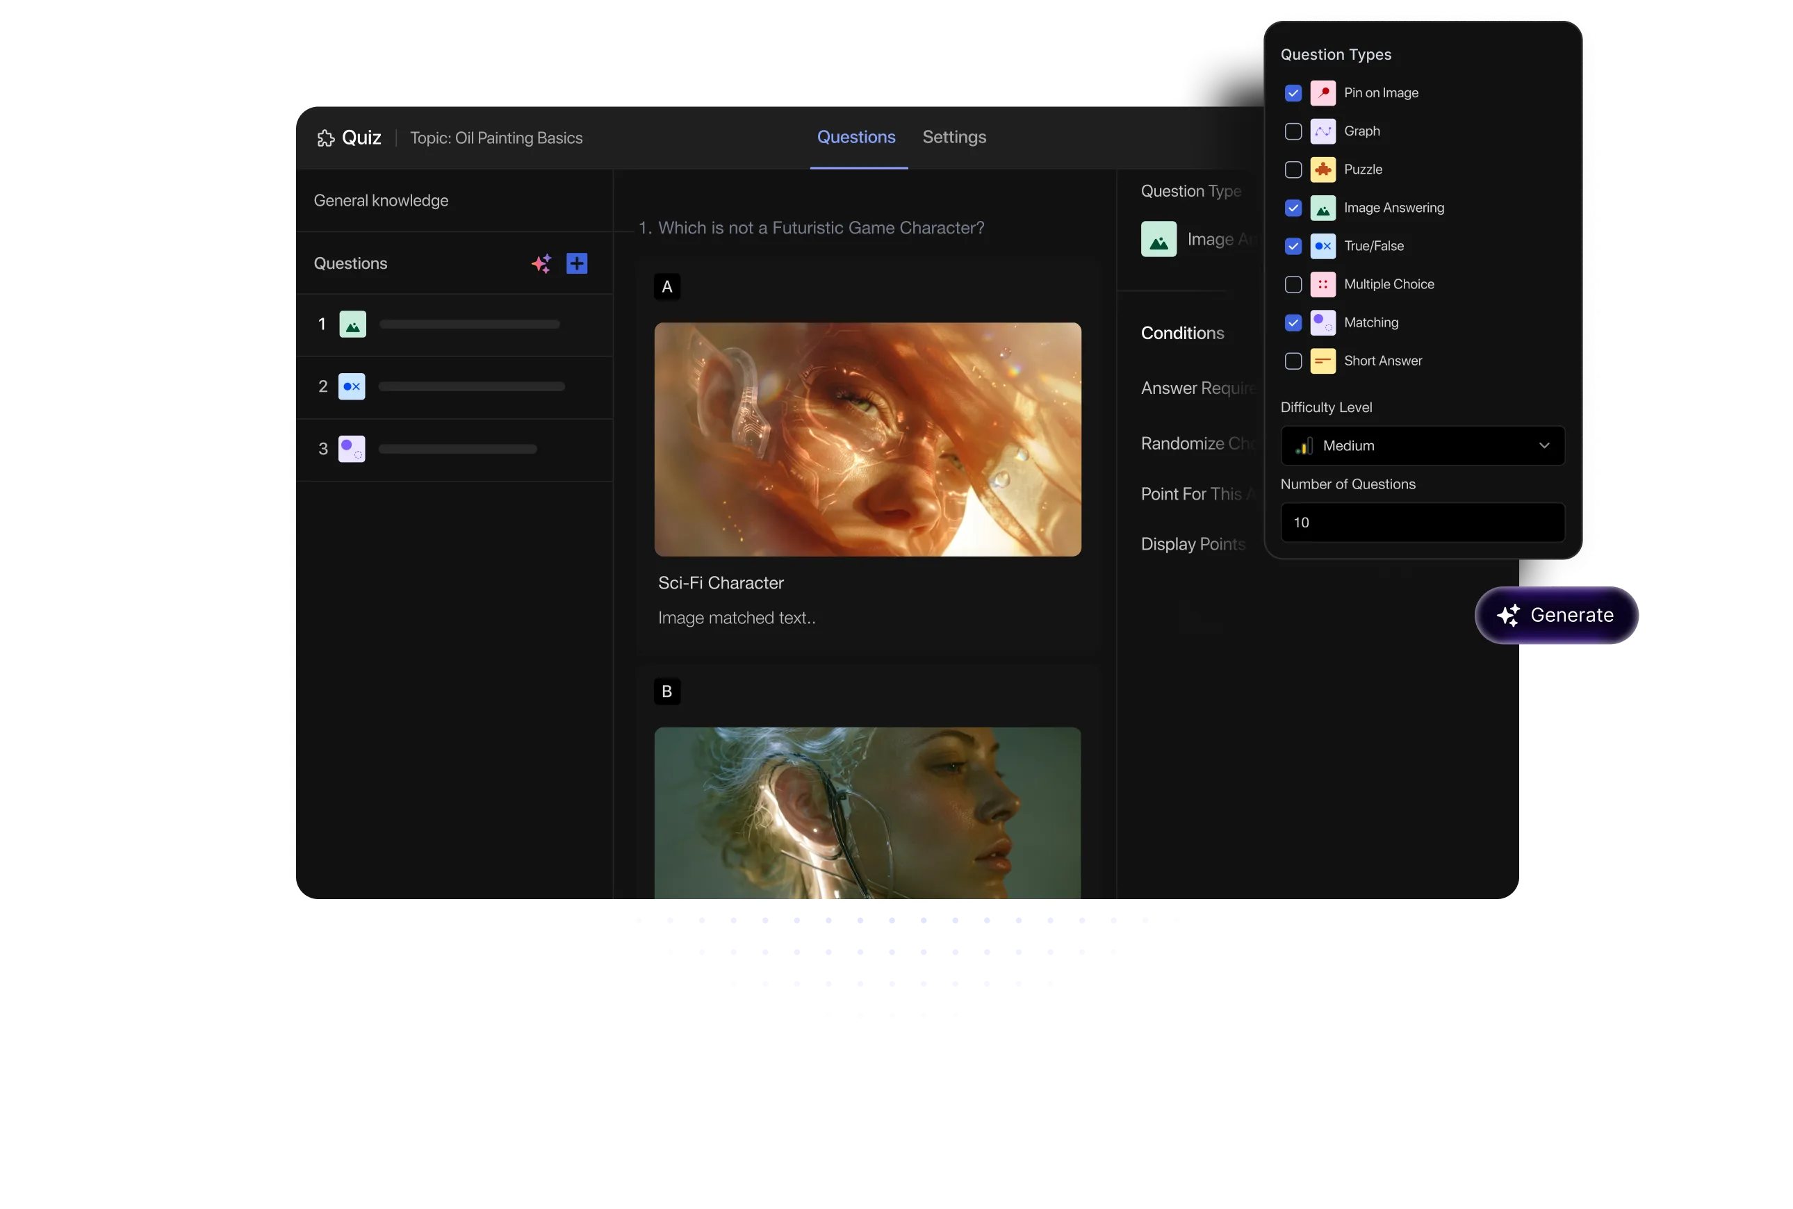Click the 'Display Points' setting label
The width and height of the screenshot is (1793, 1209).
pos(1193,544)
